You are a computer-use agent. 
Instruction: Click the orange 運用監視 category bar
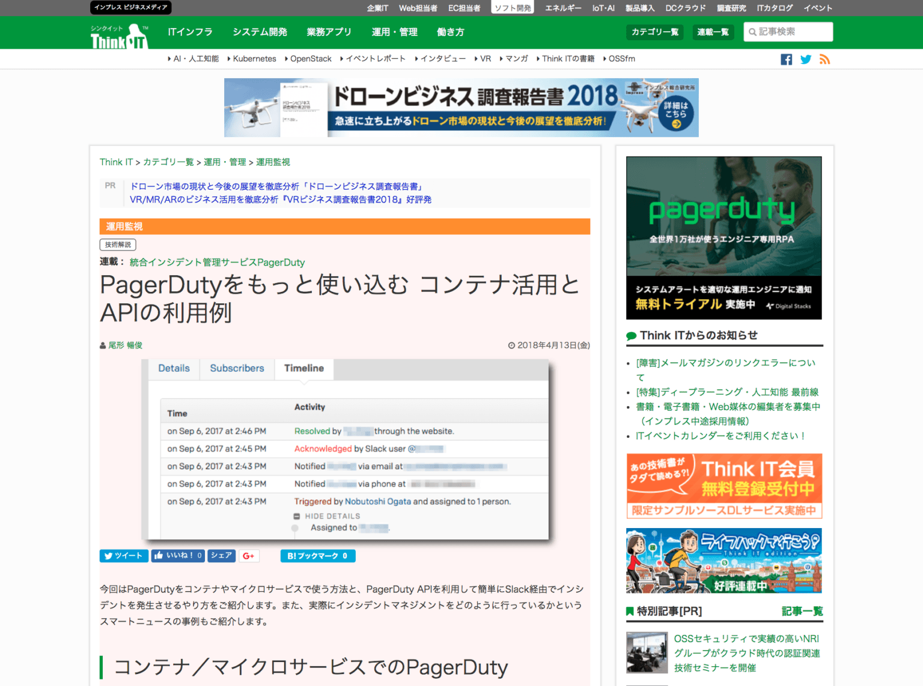[x=345, y=226]
